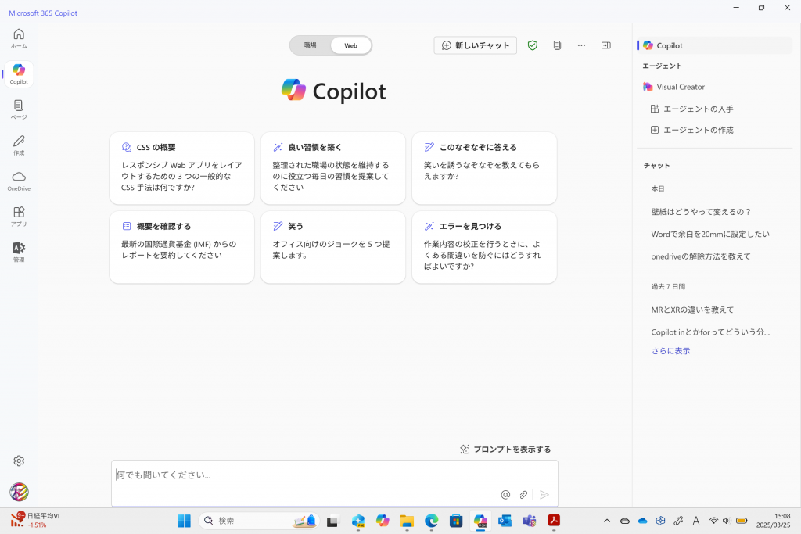
Task: Open chat MRとXRの違いを教えて
Action: click(692, 310)
